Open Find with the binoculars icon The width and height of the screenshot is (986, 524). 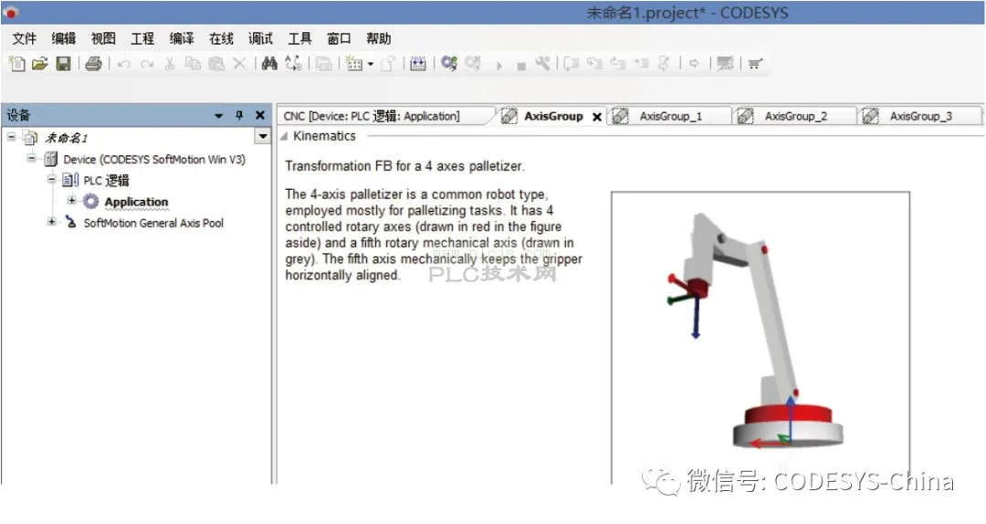[269, 64]
